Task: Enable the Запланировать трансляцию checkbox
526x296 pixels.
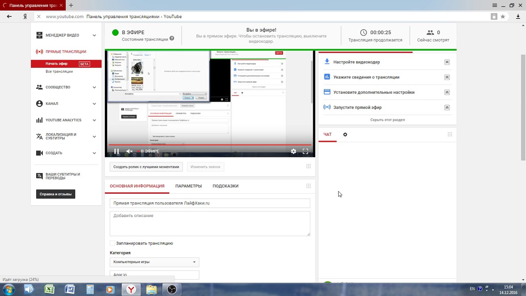Action: point(112,243)
